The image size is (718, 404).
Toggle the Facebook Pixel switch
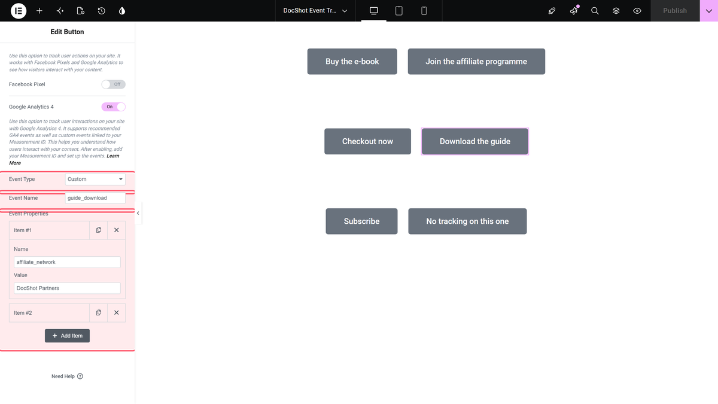click(114, 84)
